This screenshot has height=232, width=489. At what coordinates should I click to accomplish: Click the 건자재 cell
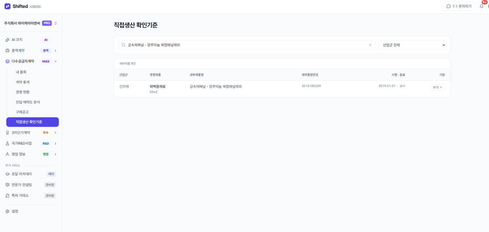coord(124,87)
